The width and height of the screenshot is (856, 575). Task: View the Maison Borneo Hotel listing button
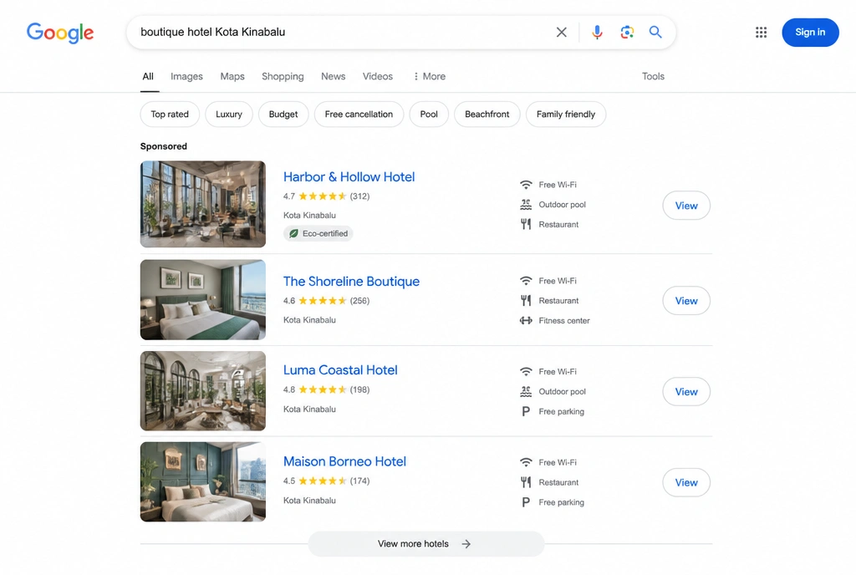pyautogui.click(x=686, y=482)
